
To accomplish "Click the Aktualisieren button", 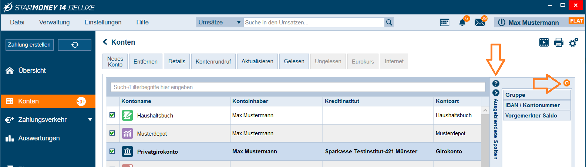I will click(x=257, y=61).
